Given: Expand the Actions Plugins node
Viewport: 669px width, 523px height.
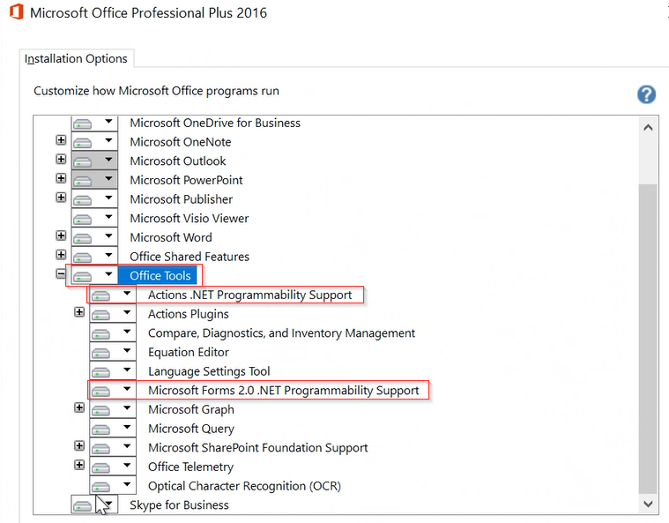Looking at the screenshot, I should (x=79, y=312).
